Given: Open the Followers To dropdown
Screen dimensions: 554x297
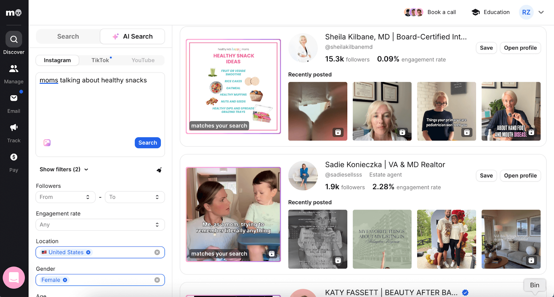Looking at the screenshot, I should 135,197.
